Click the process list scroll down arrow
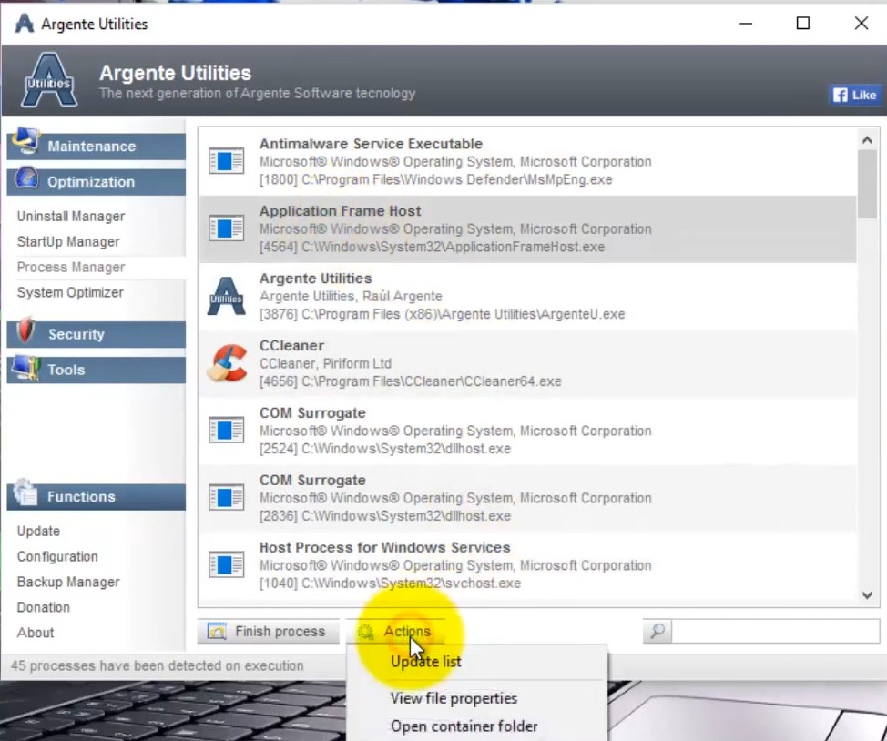The height and width of the screenshot is (741, 887). 867,595
